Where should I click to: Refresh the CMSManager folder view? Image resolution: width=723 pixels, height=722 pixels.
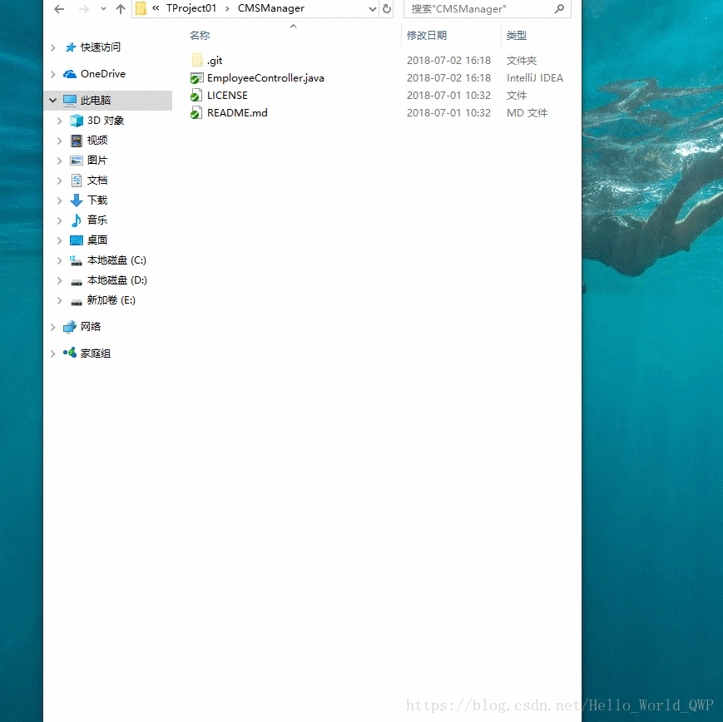click(x=387, y=9)
